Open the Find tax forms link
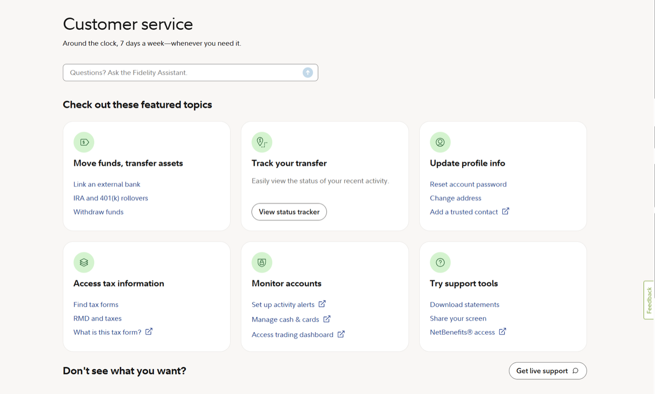655x394 pixels. [96, 305]
